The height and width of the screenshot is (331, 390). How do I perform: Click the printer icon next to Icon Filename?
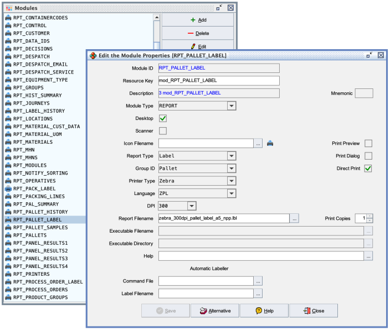point(270,144)
